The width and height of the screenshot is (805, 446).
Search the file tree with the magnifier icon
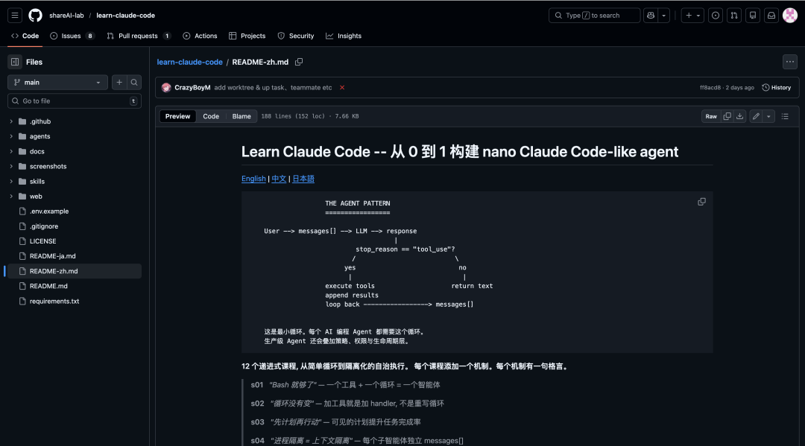click(x=134, y=82)
